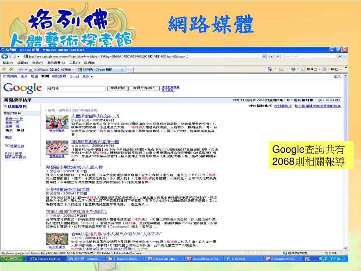The width and height of the screenshot is (361, 271).
Task: Open the 所有網頁 Google link
Action: click(x=10, y=76)
